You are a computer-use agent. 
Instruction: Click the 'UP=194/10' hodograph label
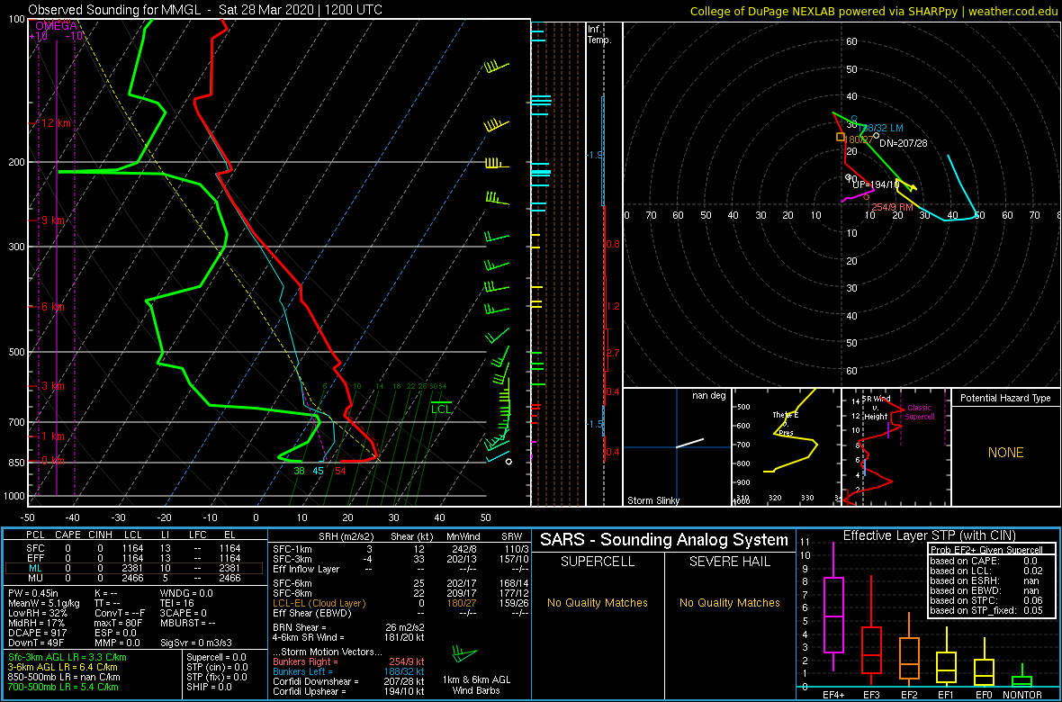876,184
